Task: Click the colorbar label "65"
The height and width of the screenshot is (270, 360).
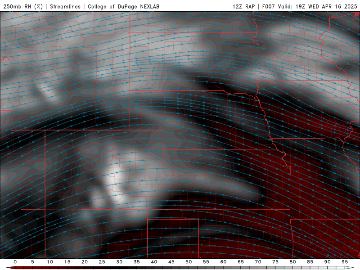Action: (241, 262)
